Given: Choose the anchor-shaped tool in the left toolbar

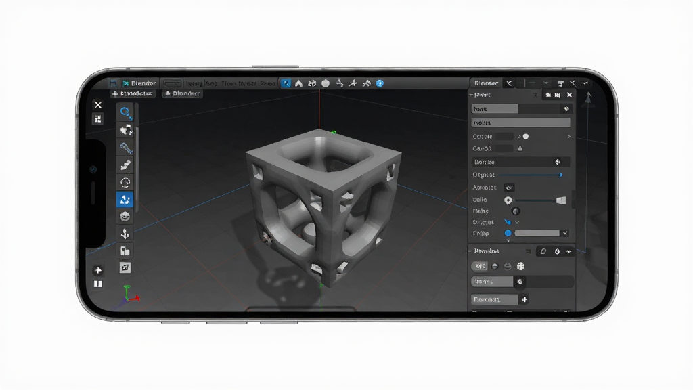Looking at the screenshot, I should pyautogui.click(x=125, y=234).
